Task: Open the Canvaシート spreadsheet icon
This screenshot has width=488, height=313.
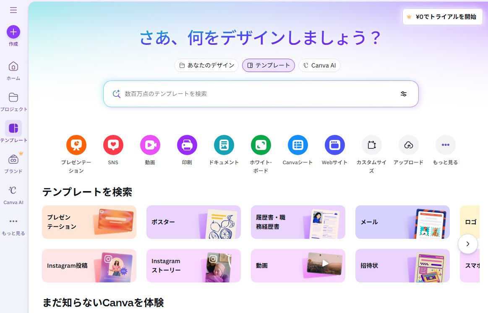Action: pos(298,145)
